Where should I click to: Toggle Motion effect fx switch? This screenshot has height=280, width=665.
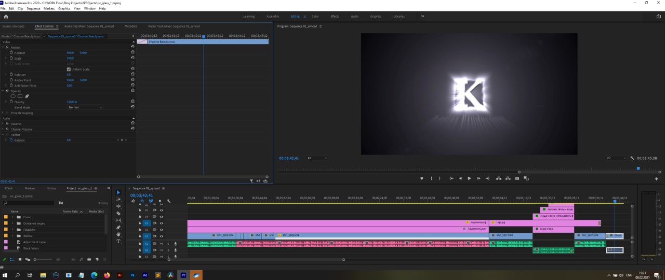point(7,47)
